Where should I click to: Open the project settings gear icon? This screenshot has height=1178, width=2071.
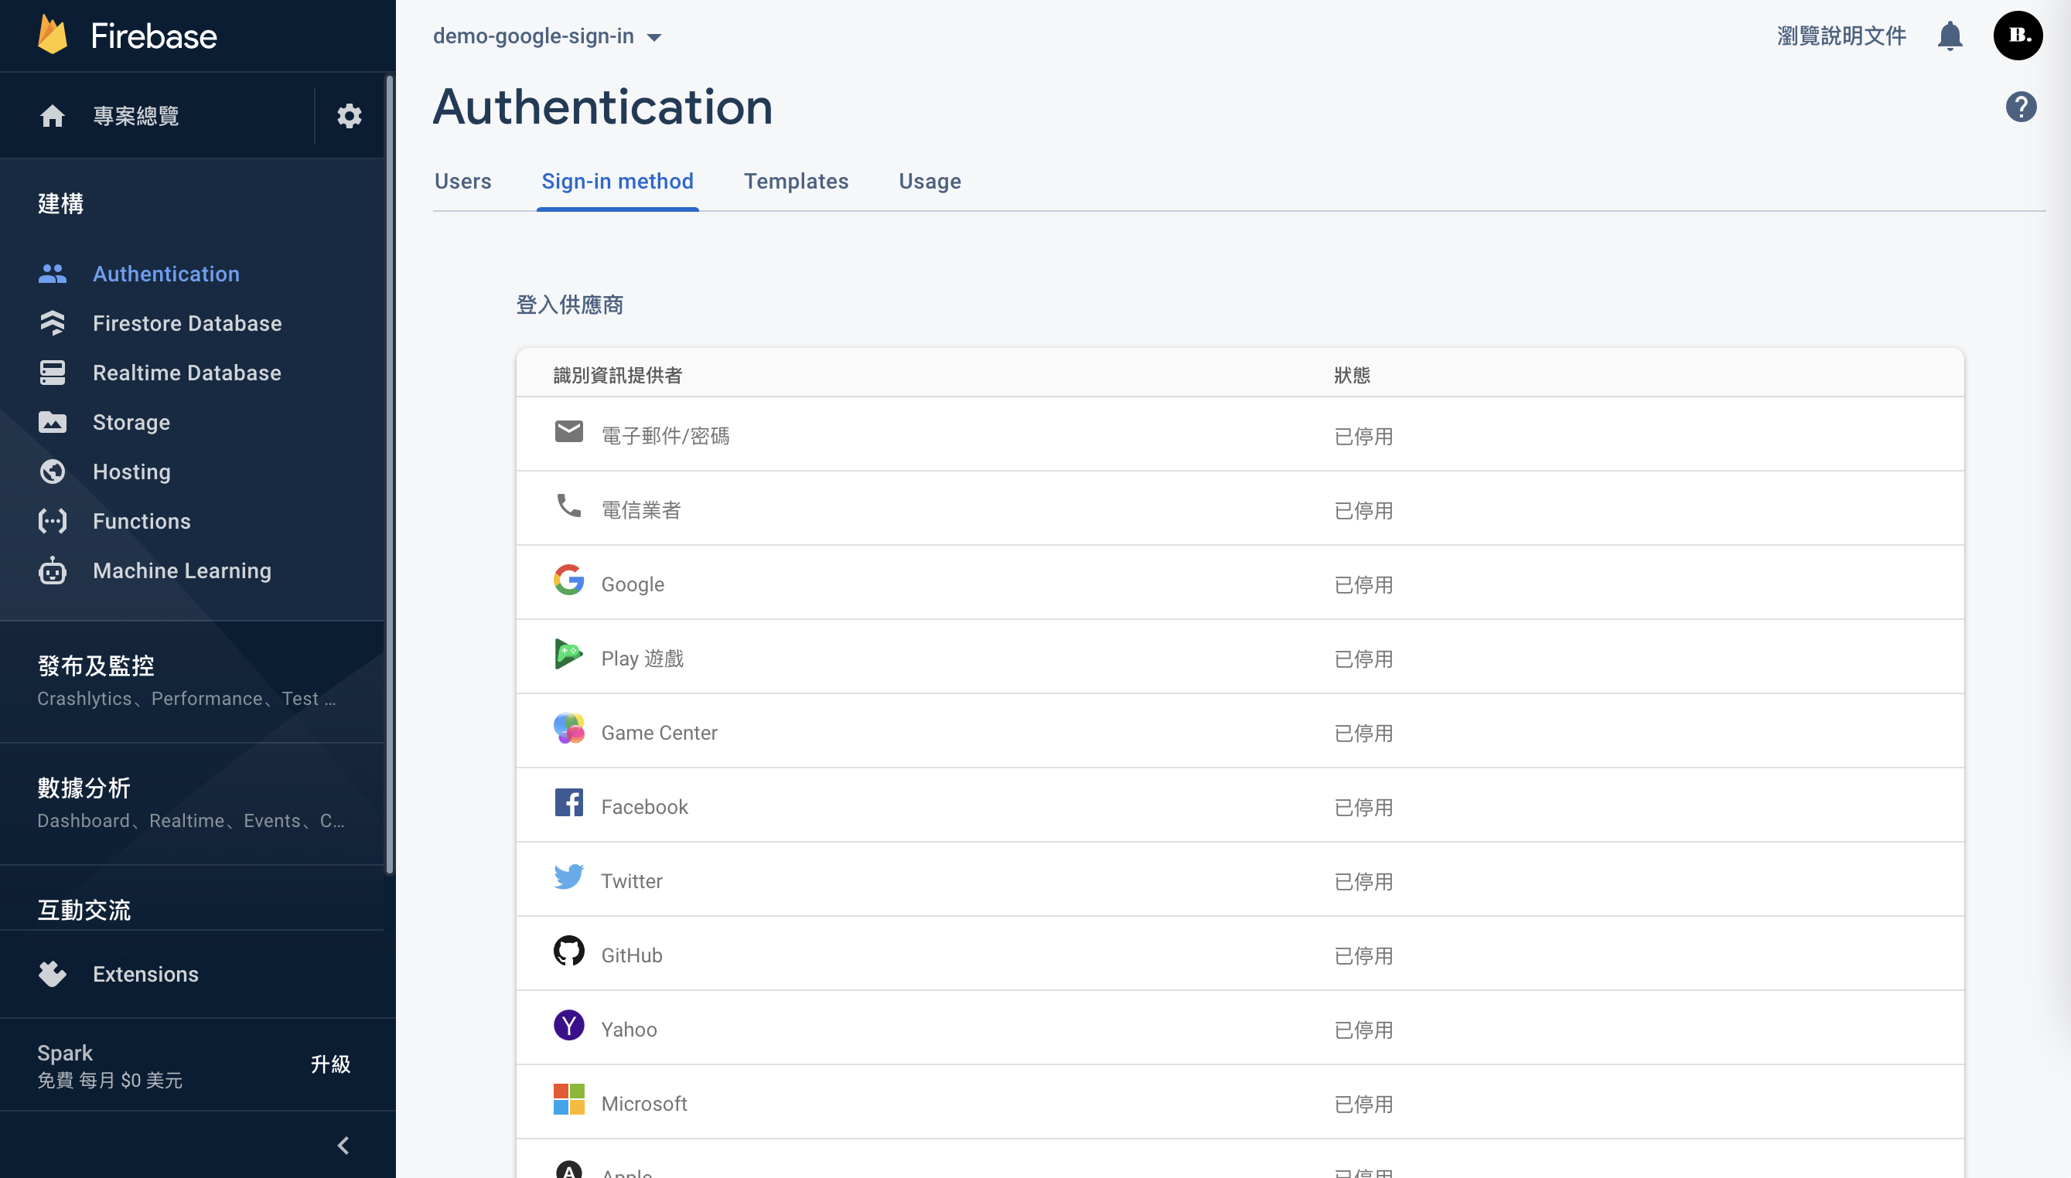[349, 116]
